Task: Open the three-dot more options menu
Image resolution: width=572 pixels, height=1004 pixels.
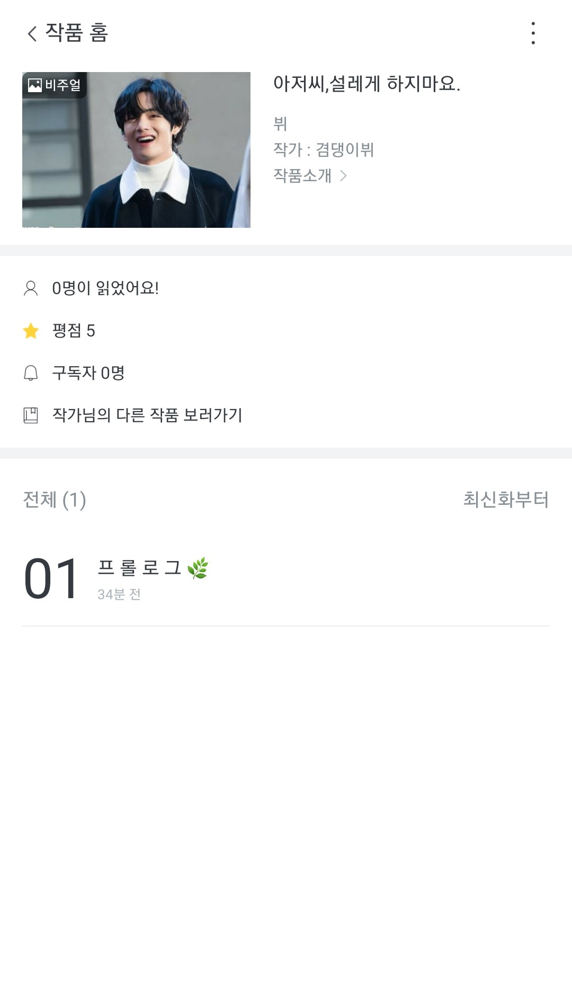Action: tap(533, 33)
